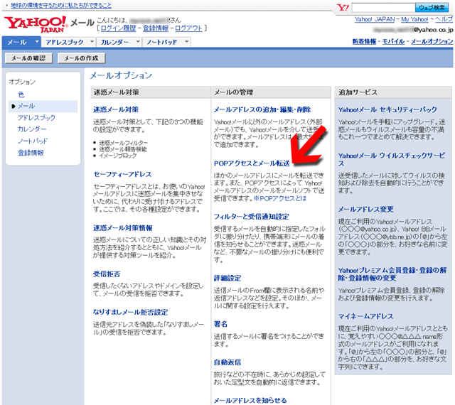
Task: Click the ※POPアクセスとは link
Action: 280,199
